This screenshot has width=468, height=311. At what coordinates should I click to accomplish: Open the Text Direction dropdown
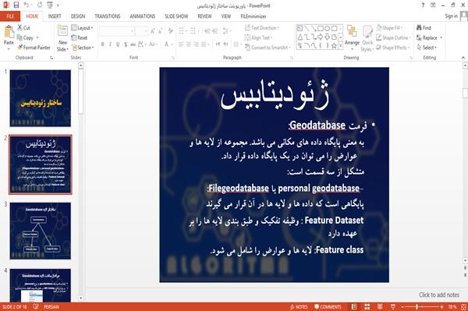[262, 28]
